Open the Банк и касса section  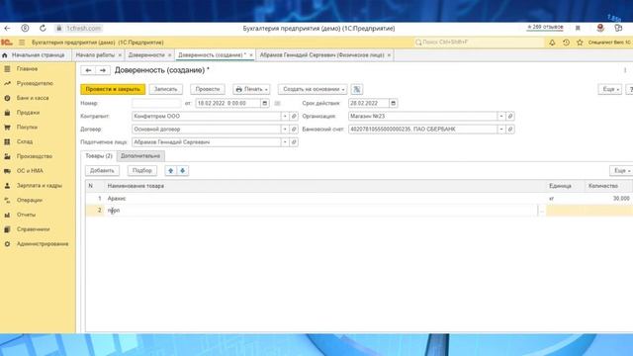tap(33, 98)
